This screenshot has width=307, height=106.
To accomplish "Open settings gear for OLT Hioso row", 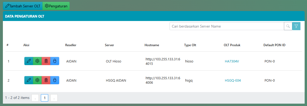I will click(37, 61).
